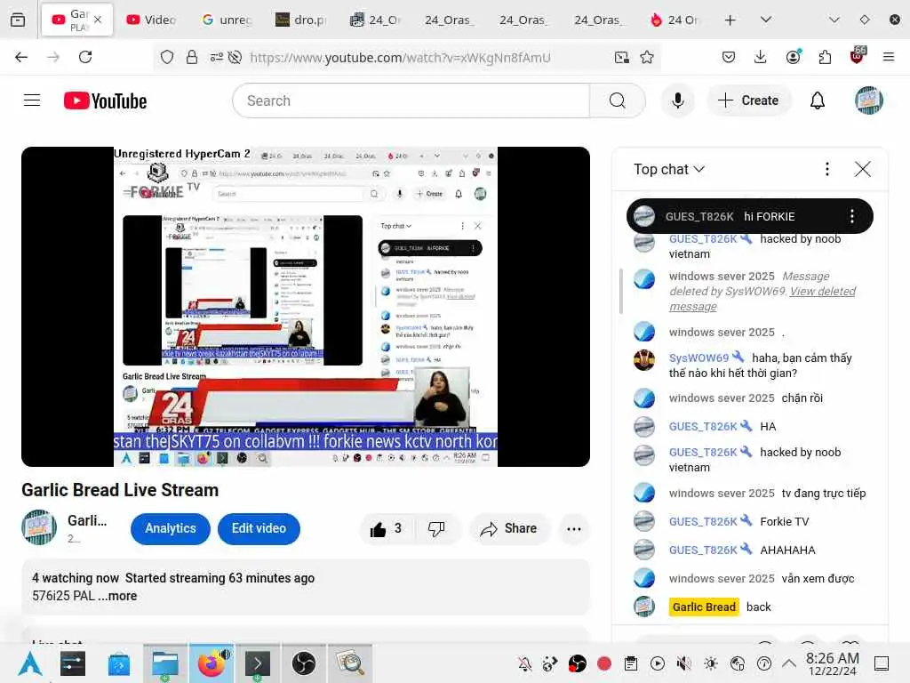This screenshot has width=910, height=683.
Task: Open pinned message options from GUES_T826K
Action: tap(852, 217)
